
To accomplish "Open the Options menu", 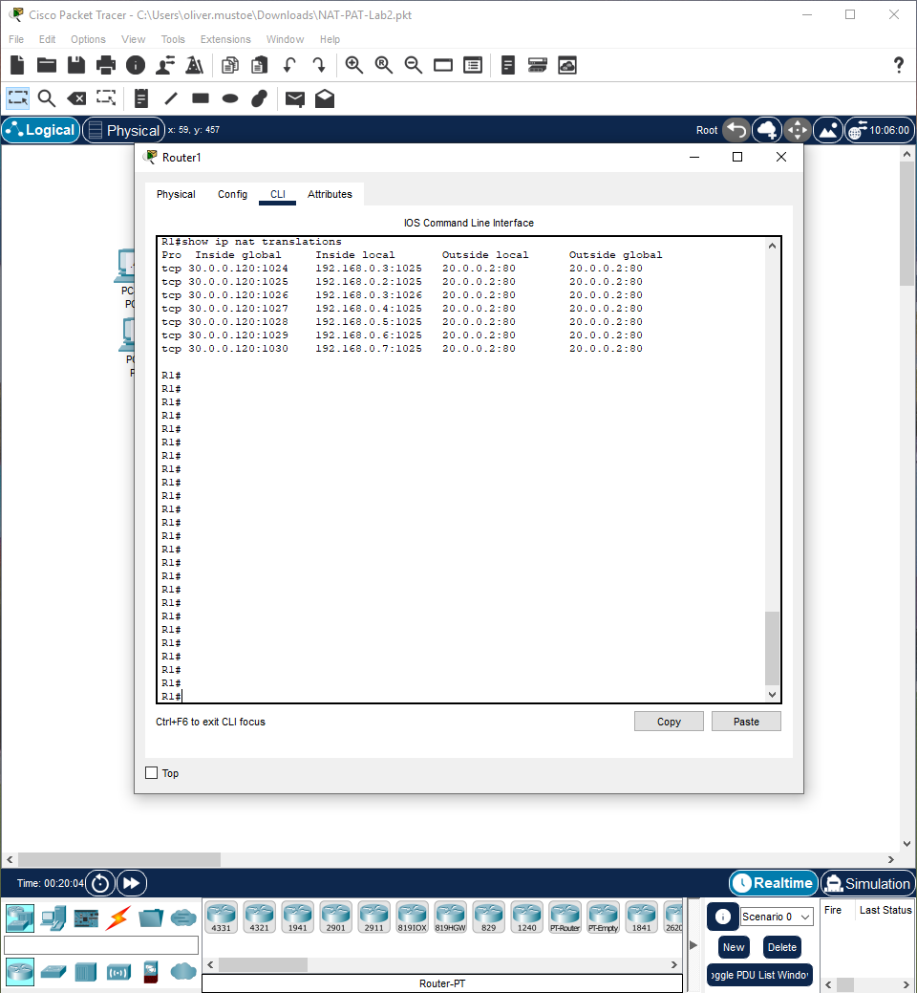I will point(88,39).
